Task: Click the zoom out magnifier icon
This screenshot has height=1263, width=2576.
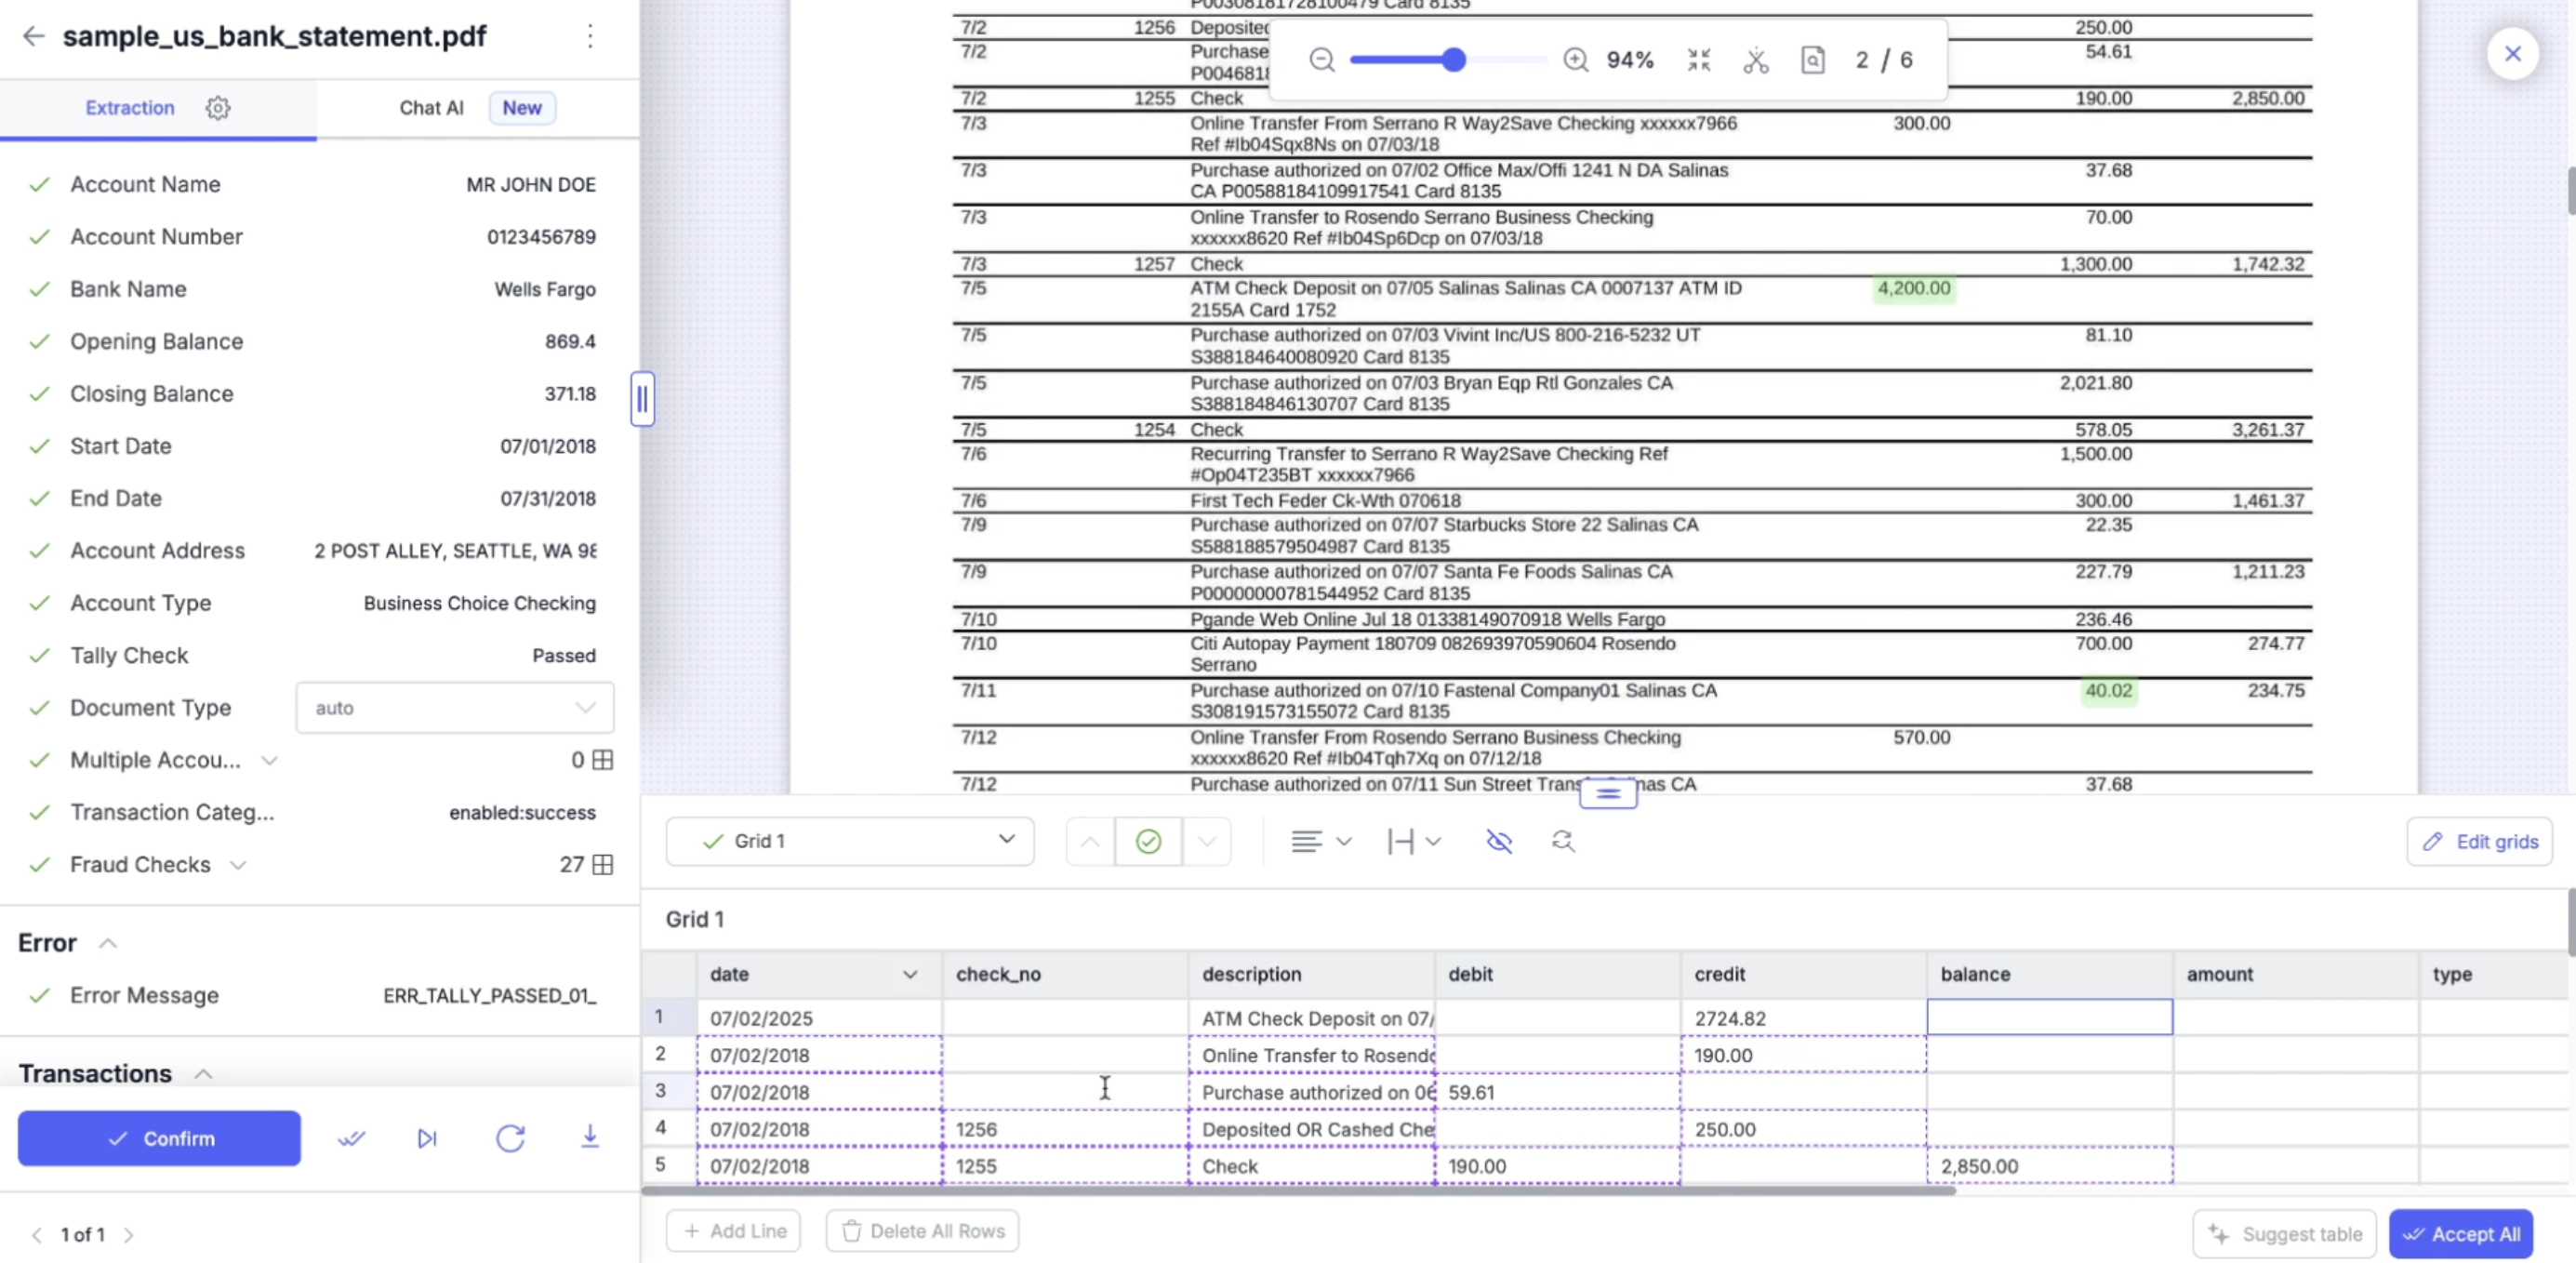Action: click(1322, 60)
